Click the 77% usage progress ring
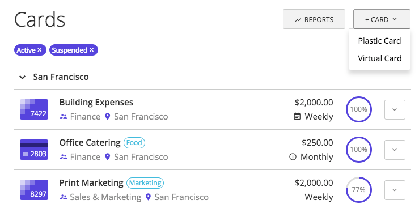The image size is (419, 208). [358, 190]
